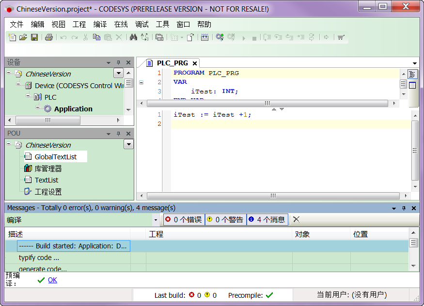Close the 设备 panel

pyautogui.click(x=128, y=62)
